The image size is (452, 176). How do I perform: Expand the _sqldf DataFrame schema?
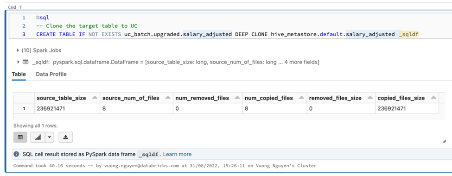coord(19,62)
